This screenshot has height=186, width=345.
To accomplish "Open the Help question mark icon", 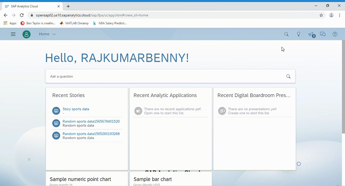I will tap(335, 34).
